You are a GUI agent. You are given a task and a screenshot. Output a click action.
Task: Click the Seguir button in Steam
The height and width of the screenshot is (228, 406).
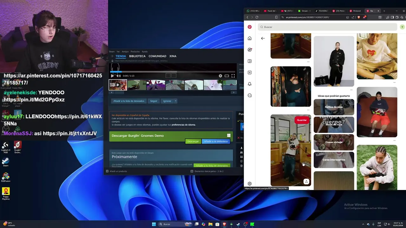[x=154, y=101]
